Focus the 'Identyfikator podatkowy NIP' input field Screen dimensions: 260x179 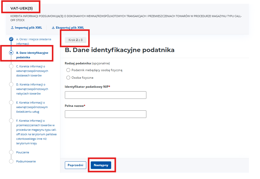[x=105, y=95]
